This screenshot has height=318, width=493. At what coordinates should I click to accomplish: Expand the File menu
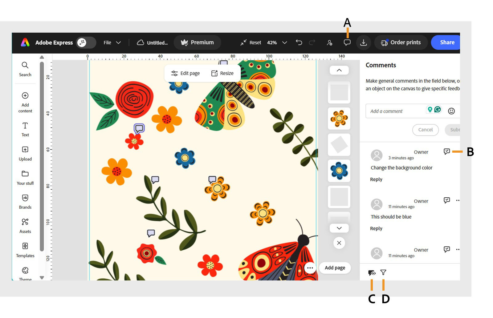(111, 42)
